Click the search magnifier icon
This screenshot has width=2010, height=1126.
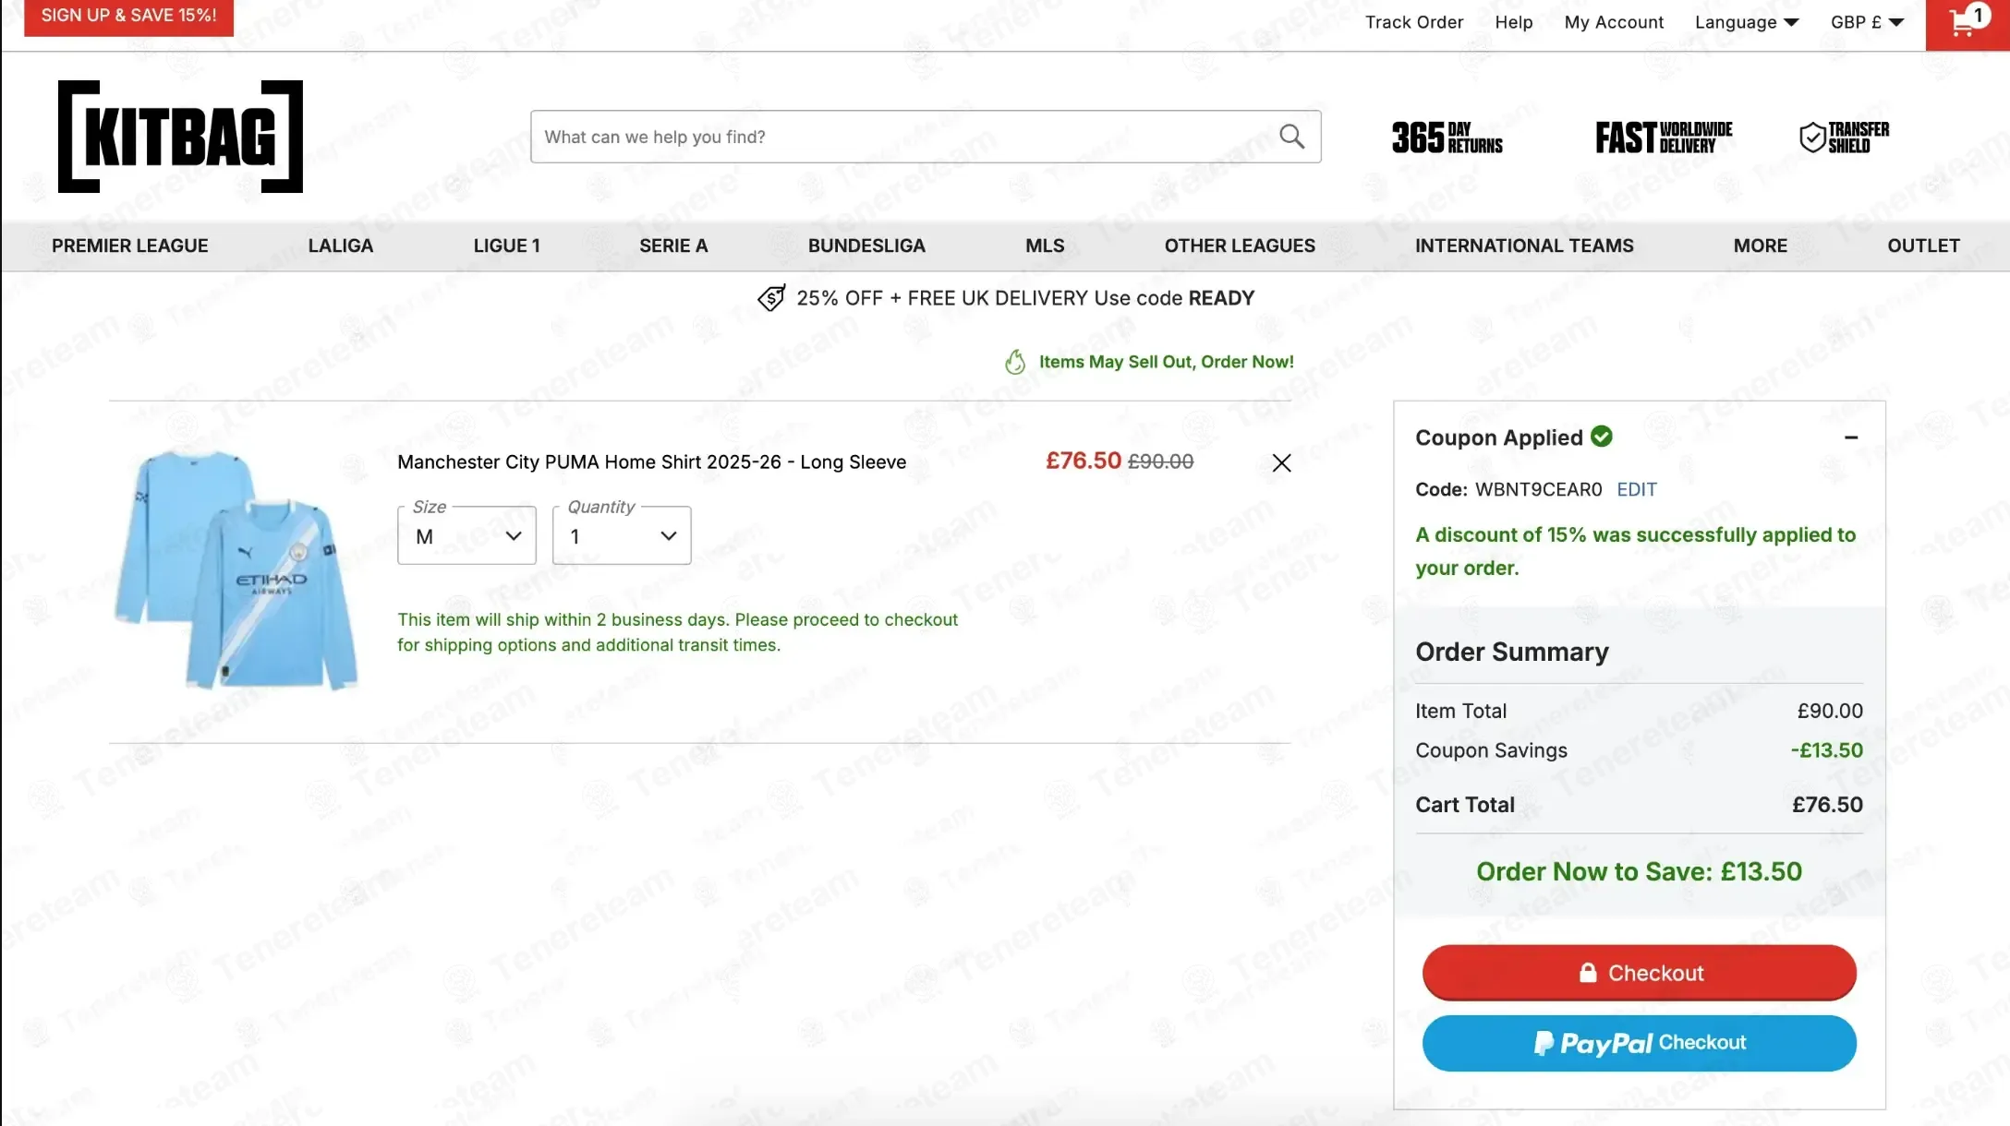pyautogui.click(x=1291, y=137)
